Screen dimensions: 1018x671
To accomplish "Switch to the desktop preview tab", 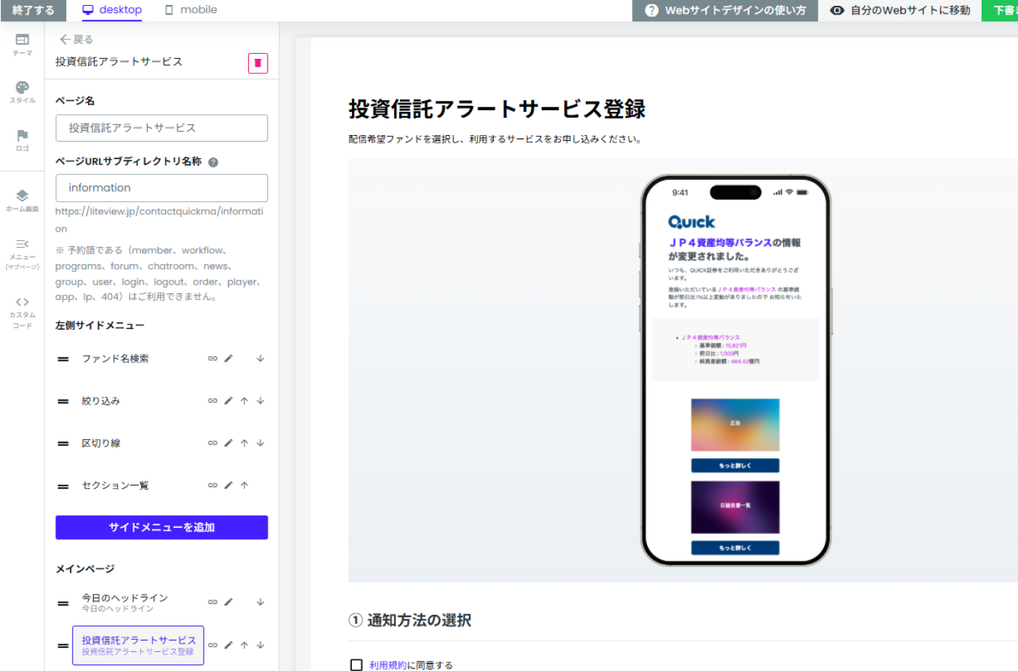I will (112, 10).
